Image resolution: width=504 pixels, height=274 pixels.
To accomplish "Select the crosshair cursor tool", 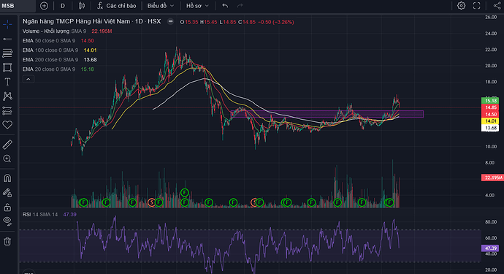I will pos(7,24).
